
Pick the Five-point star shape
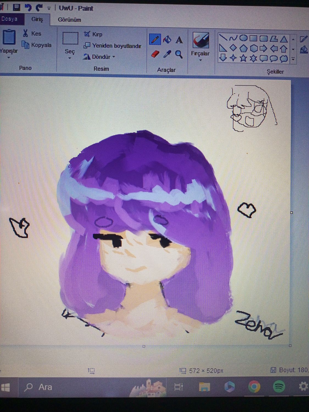click(243, 58)
